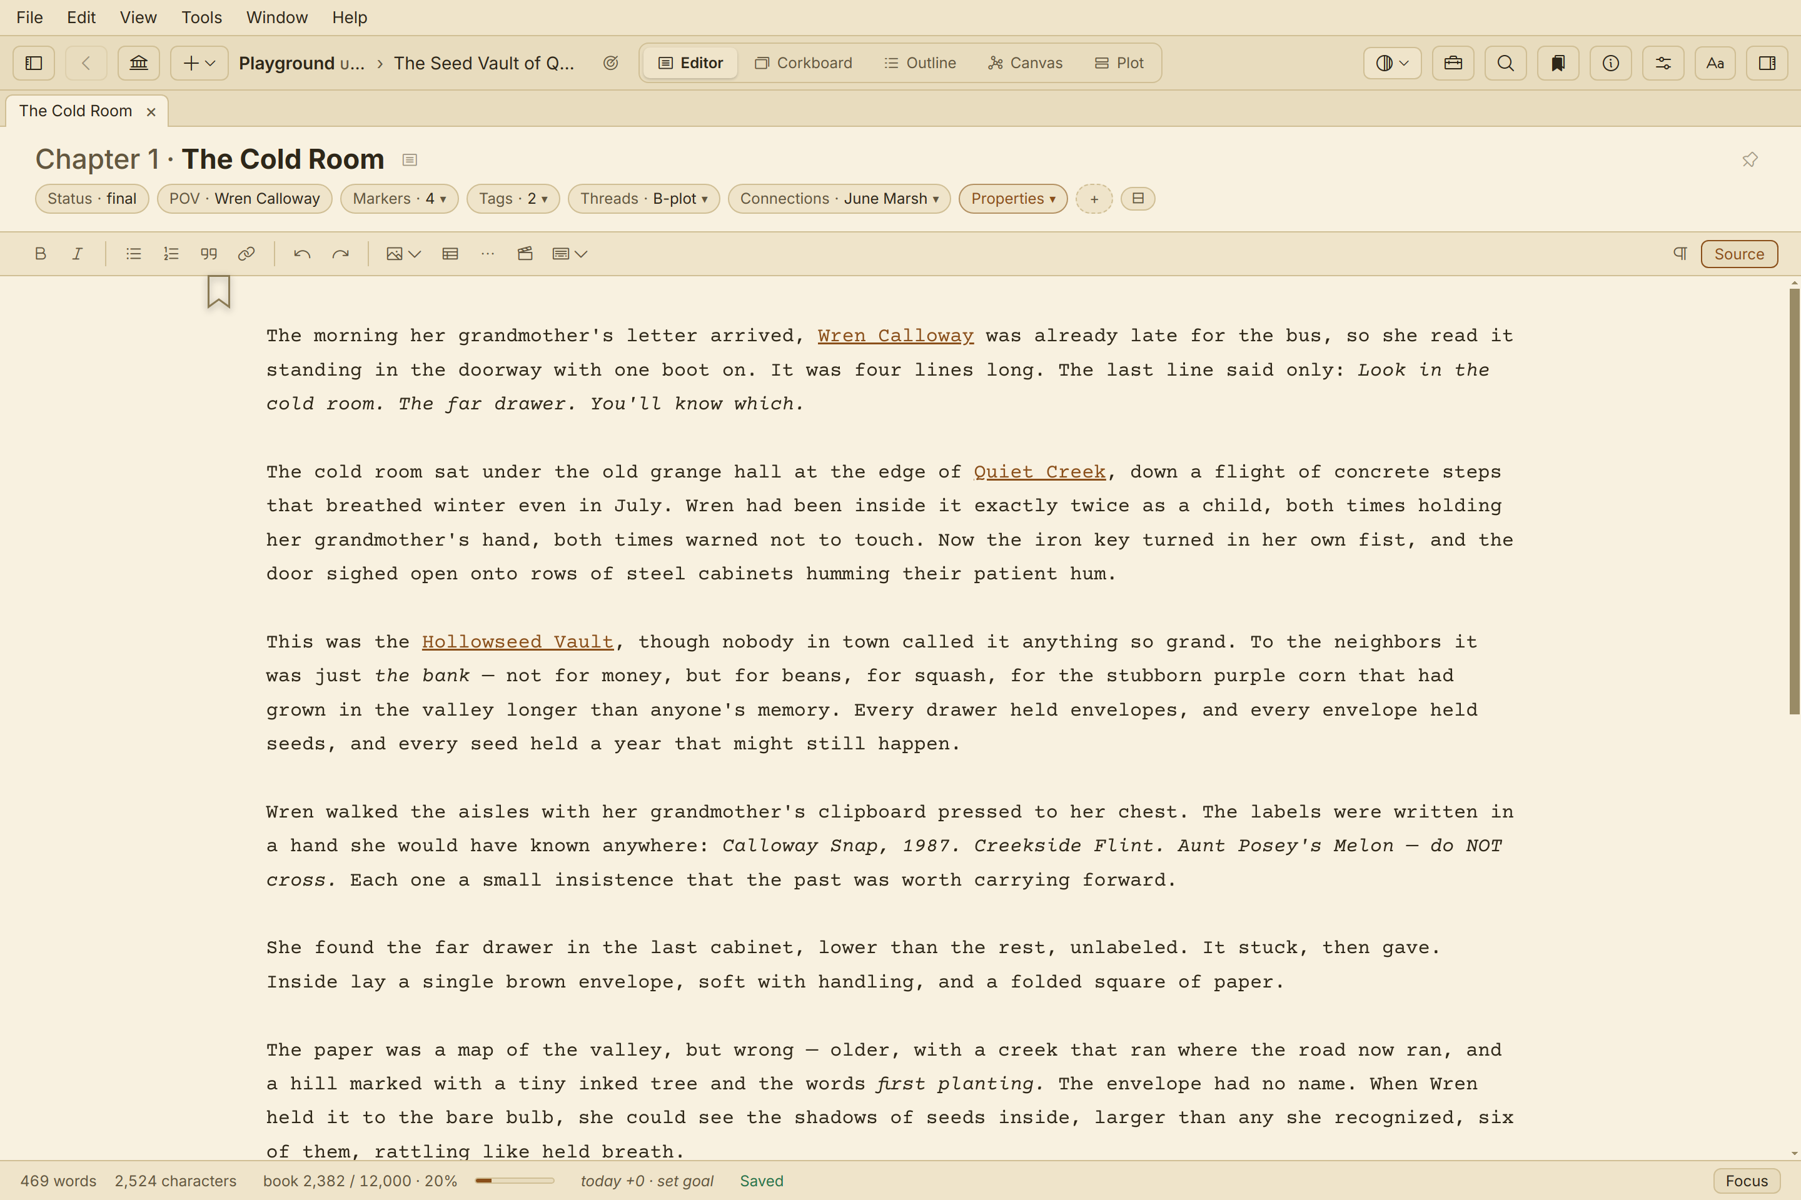Insert a bulleted list
The height and width of the screenshot is (1200, 1801).
(133, 253)
